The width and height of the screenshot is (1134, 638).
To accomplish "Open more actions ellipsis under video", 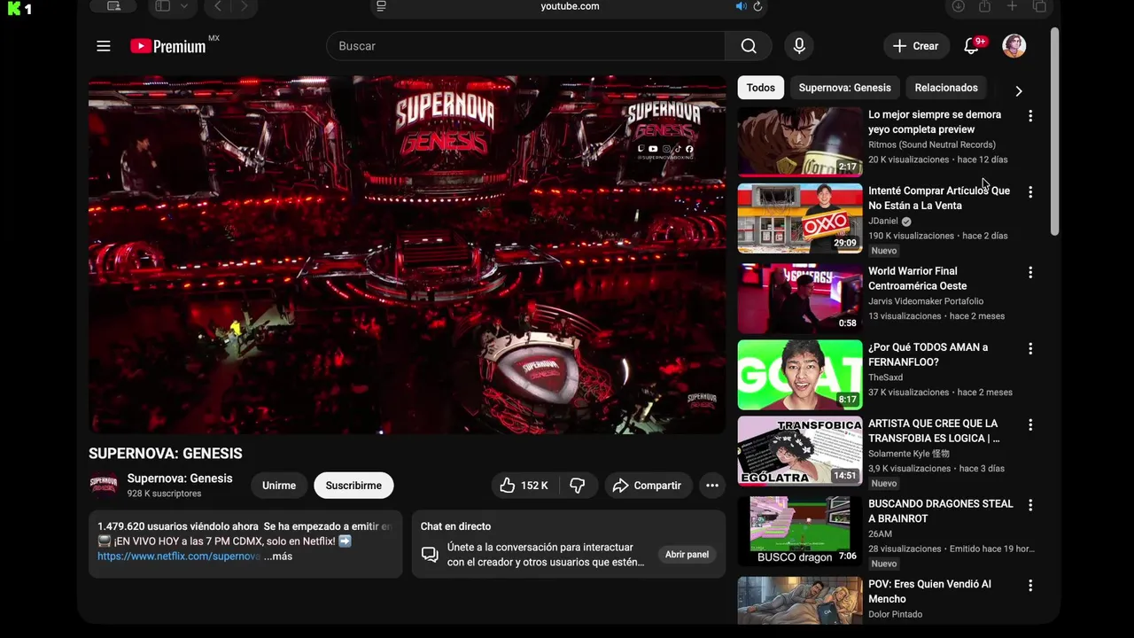I will click(x=711, y=486).
